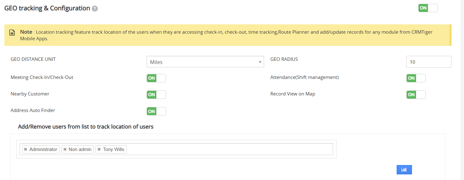The width and height of the screenshot is (464, 180).
Task: Toggle Meeting Check-In/Check-Out switch
Action: click(156, 78)
